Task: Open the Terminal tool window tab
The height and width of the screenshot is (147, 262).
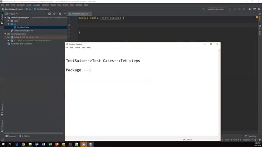Action: tap(11, 136)
